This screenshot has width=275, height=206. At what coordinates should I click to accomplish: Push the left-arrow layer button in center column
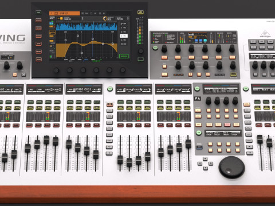[109, 147]
